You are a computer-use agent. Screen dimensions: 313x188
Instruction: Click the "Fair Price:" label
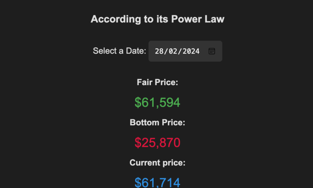(x=157, y=82)
